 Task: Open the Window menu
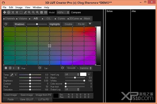pyautogui.click(x=37, y=7)
